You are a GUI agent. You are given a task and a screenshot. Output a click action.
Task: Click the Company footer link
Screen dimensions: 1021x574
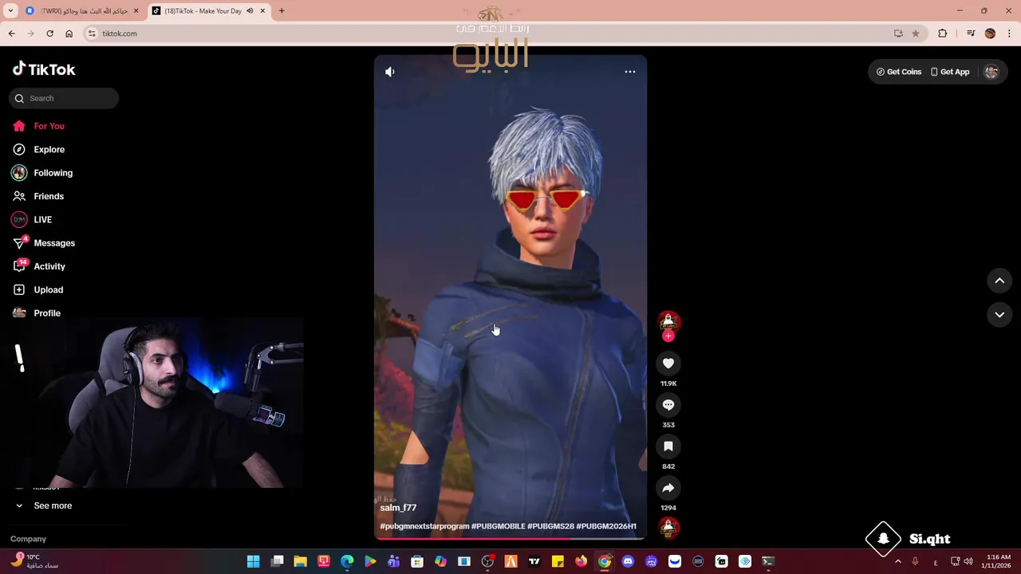(x=28, y=539)
